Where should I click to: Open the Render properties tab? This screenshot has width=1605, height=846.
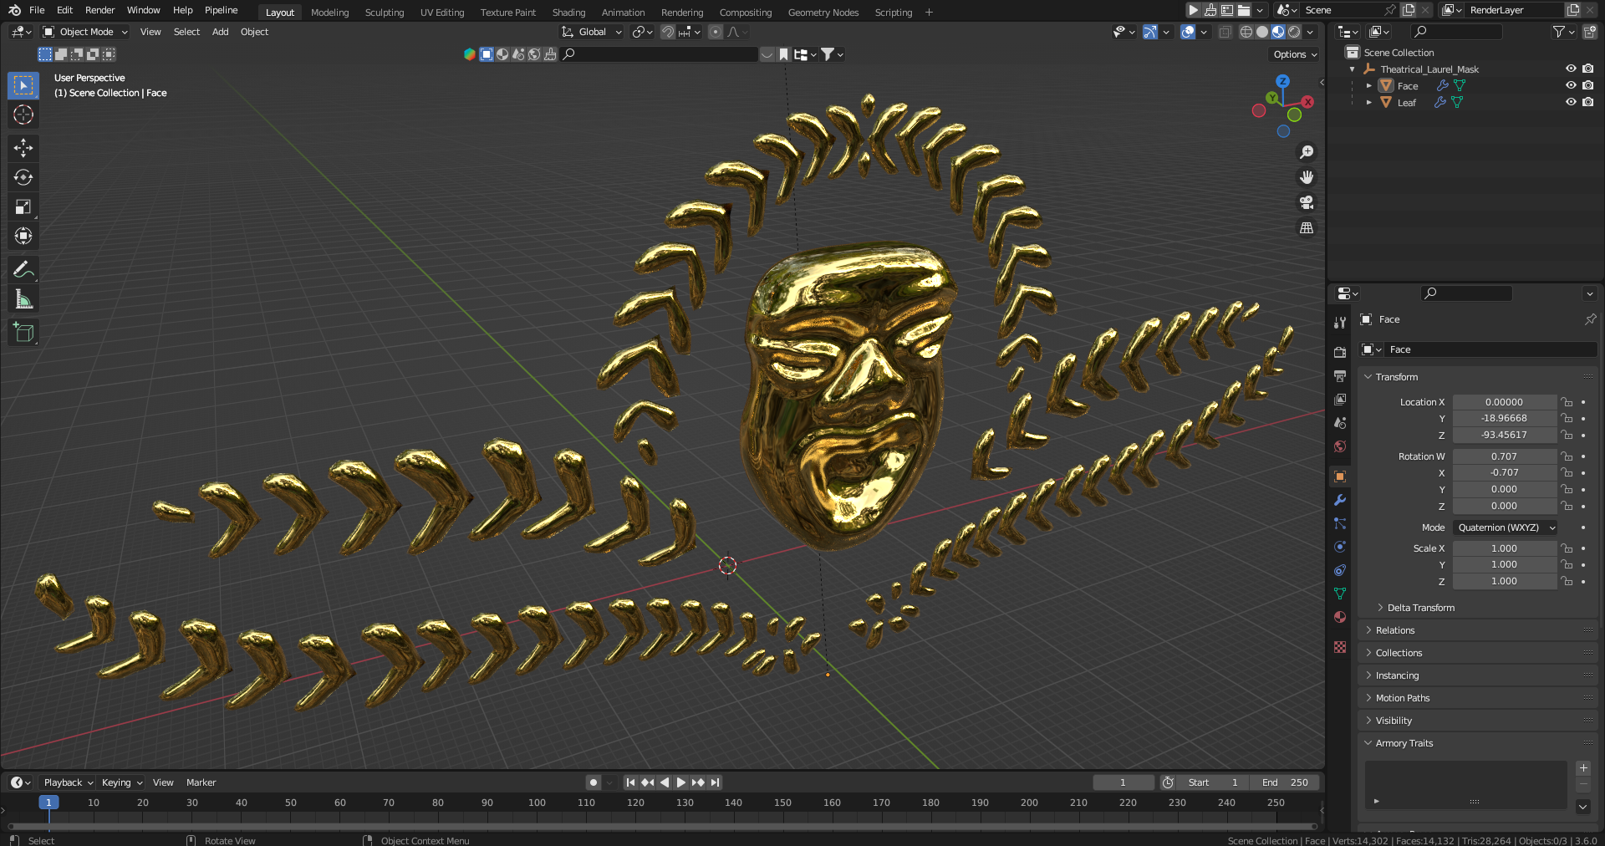[x=1340, y=352]
